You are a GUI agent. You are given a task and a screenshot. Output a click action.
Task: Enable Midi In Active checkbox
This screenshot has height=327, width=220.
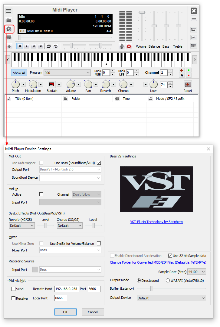click(41, 194)
